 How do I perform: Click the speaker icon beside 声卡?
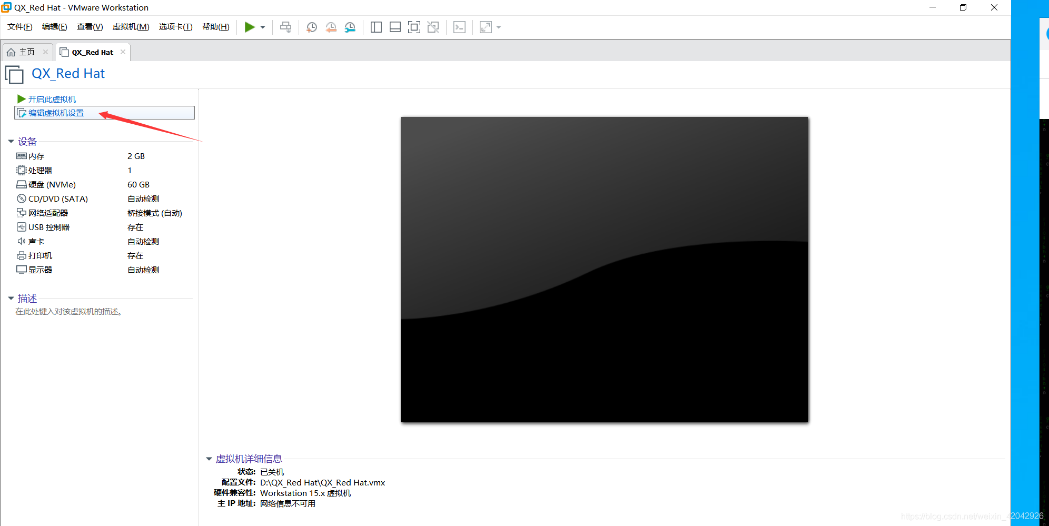[x=22, y=241]
